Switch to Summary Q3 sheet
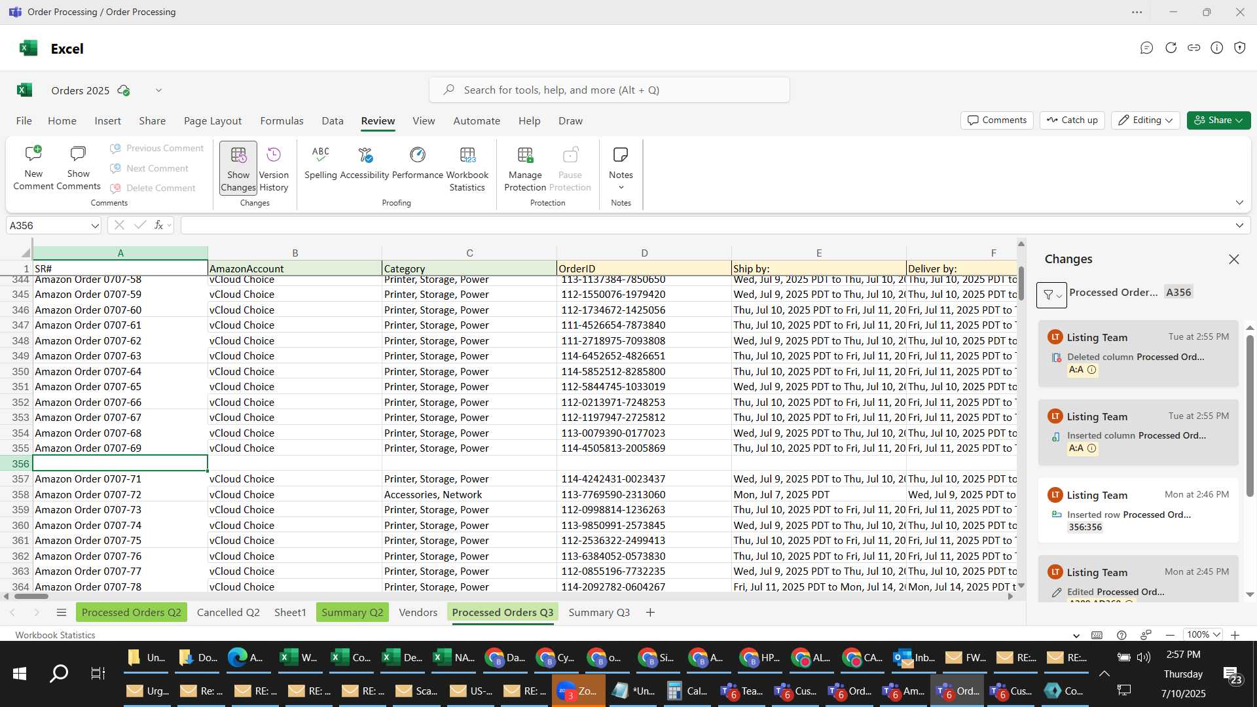This screenshot has width=1257, height=707. (599, 613)
